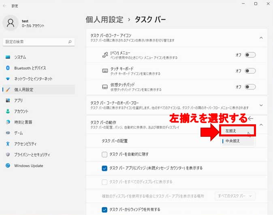273x215 pixels.
Task: Open Bluetooth and devices icon
Action: click(x=8, y=68)
